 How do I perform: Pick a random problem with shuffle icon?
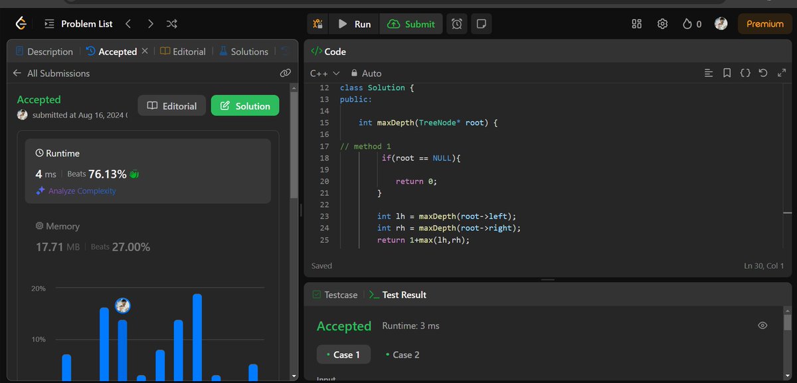point(171,24)
